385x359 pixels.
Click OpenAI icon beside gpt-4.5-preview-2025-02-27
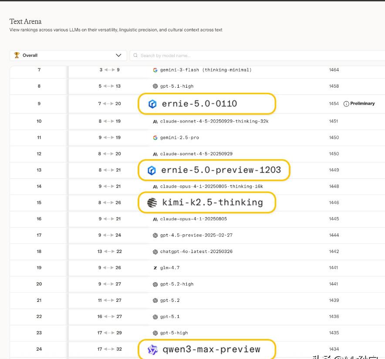(x=155, y=235)
